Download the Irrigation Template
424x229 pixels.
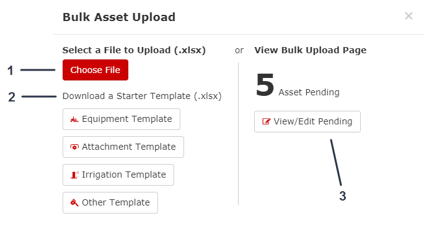coord(118,175)
